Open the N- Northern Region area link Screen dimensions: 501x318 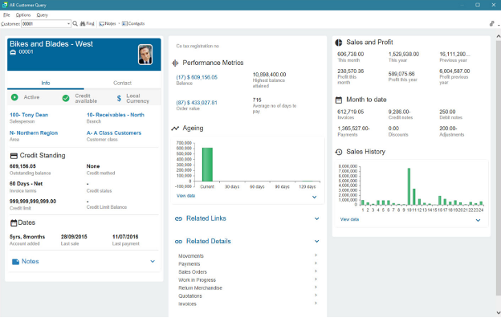(x=34, y=133)
